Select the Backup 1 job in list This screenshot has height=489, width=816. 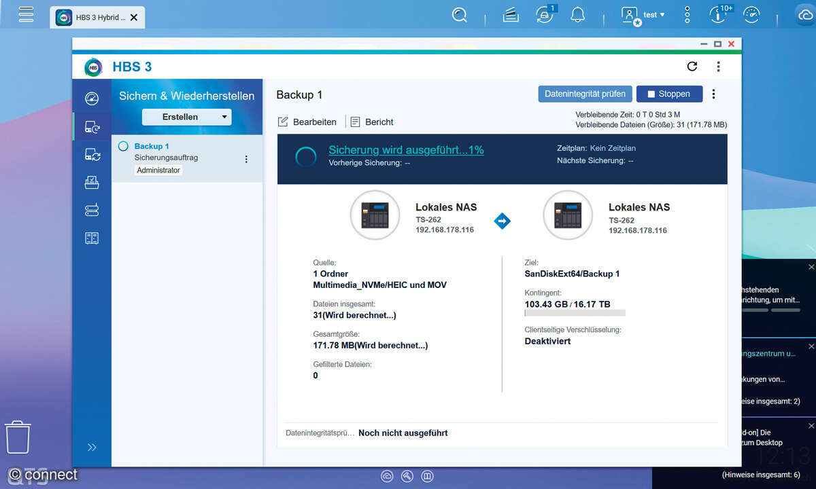point(187,158)
